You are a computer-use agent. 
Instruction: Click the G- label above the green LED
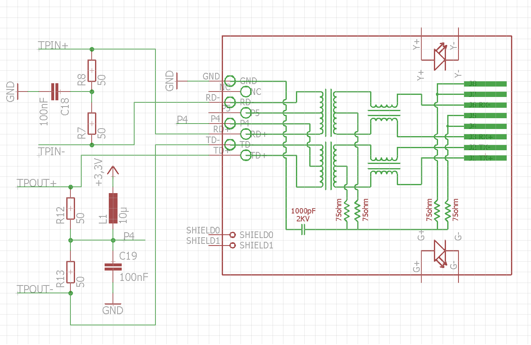(x=458, y=236)
